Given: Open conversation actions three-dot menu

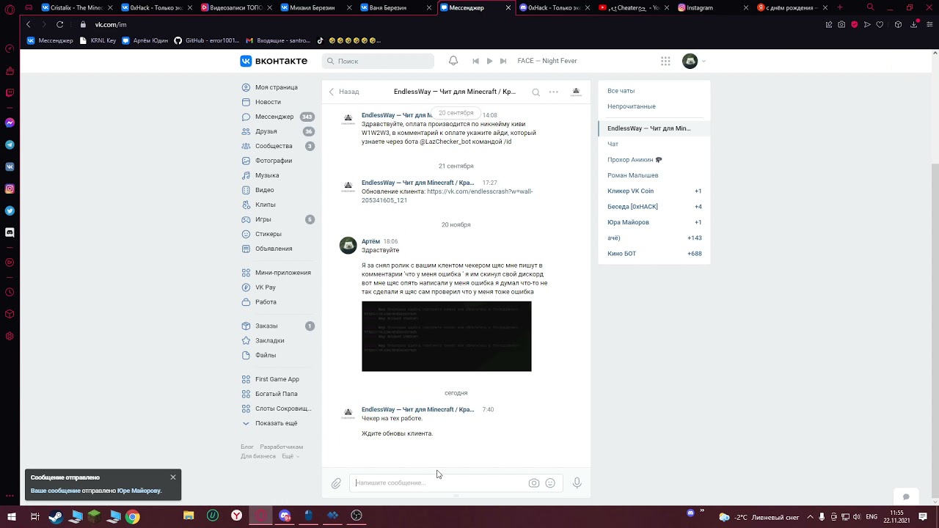Looking at the screenshot, I should coord(554,92).
